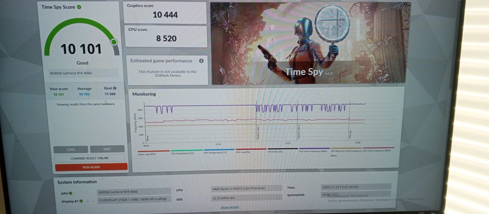Toggle GPU Memory Clock Frequency legend
489x214 pixels.
[346, 151]
